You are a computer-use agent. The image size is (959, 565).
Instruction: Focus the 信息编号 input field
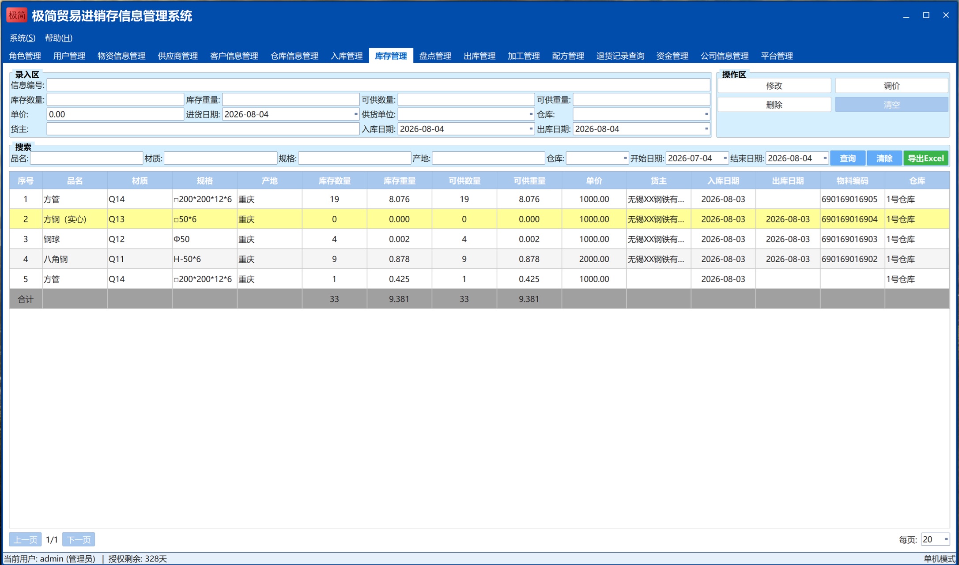coord(378,85)
